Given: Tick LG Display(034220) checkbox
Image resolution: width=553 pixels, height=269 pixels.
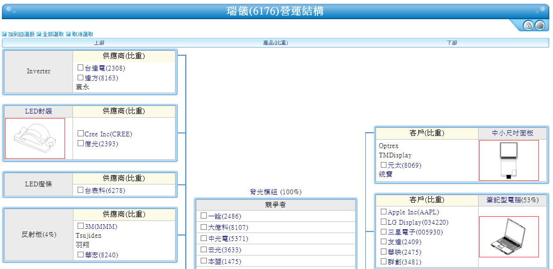Looking at the screenshot, I should [x=383, y=222].
